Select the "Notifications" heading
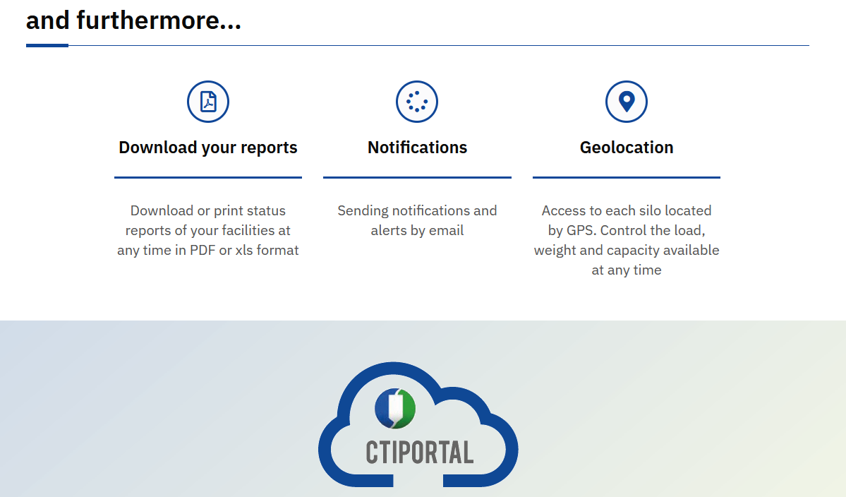Viewport: 846px width, 497px height. click(417, 148)
